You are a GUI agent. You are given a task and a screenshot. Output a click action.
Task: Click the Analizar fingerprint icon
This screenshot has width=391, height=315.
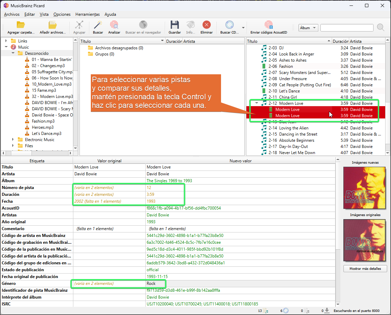[114, 25]
